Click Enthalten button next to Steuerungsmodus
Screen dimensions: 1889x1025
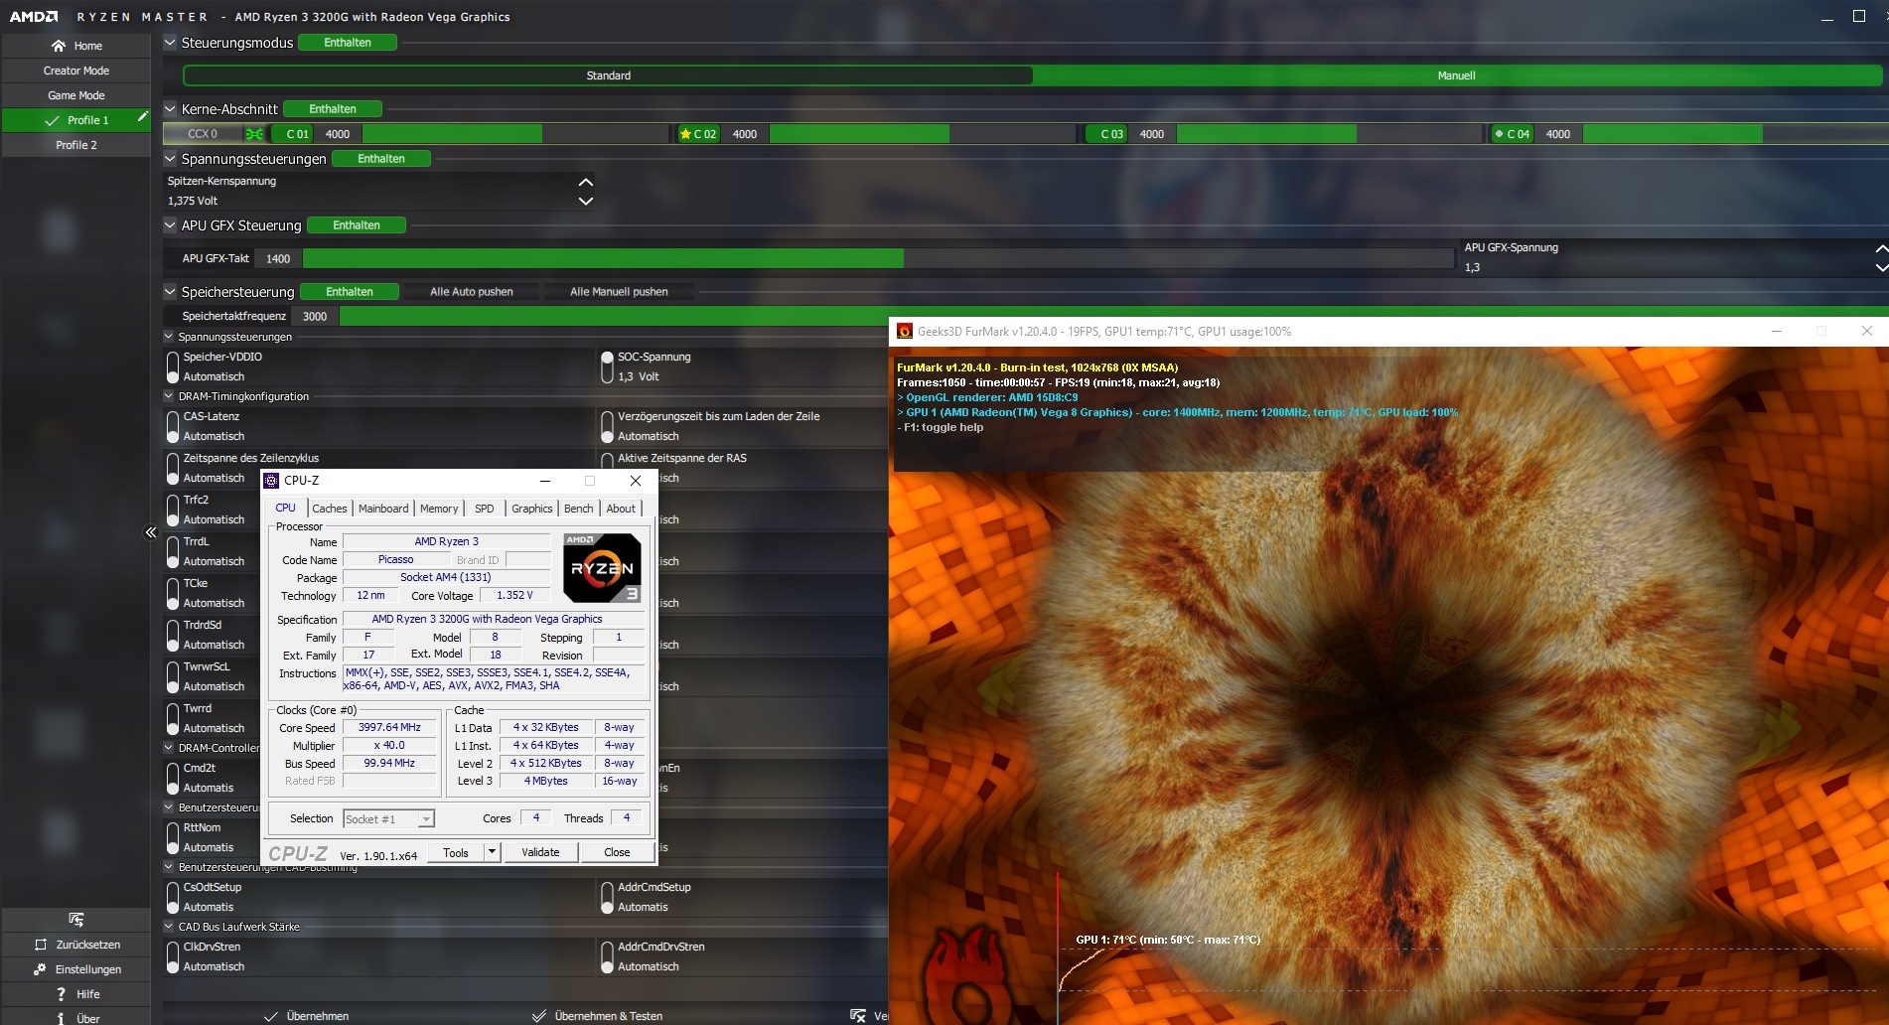[348, 43]
